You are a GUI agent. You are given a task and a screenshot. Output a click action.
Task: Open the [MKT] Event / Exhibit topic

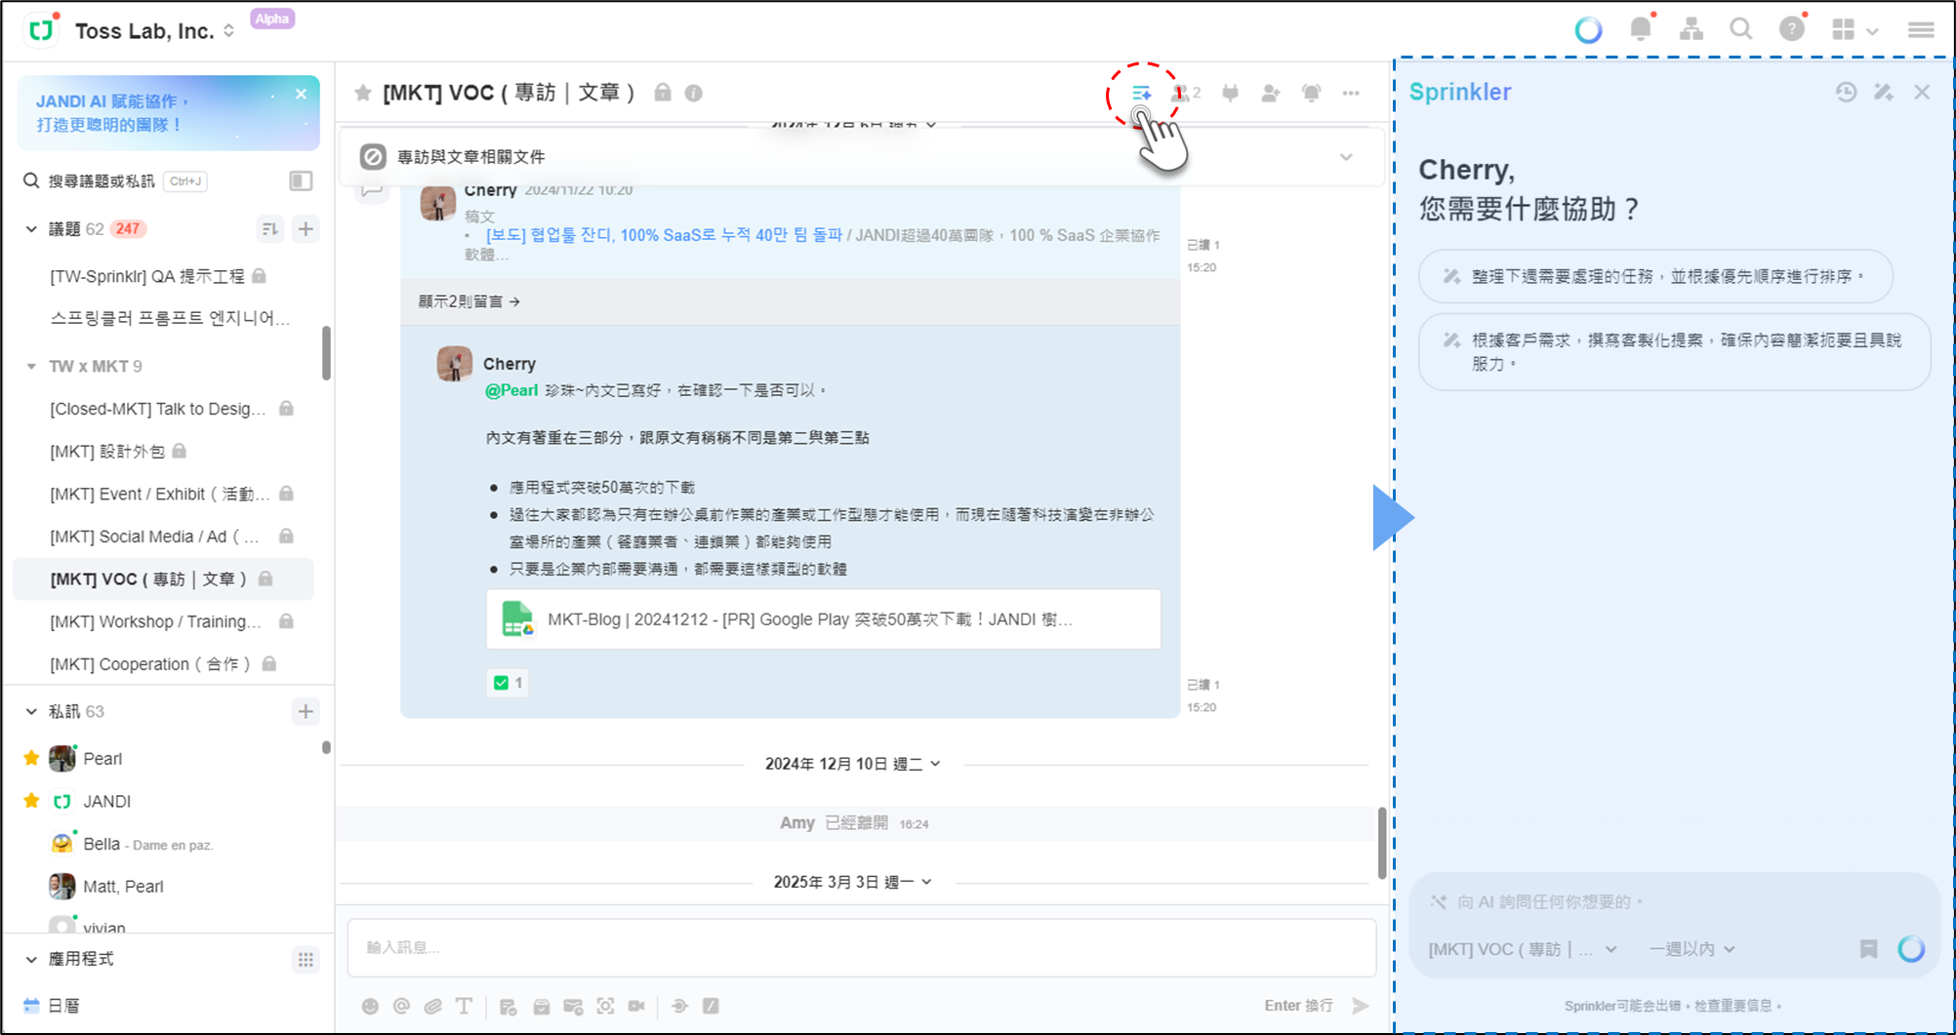tap(159, 494)
